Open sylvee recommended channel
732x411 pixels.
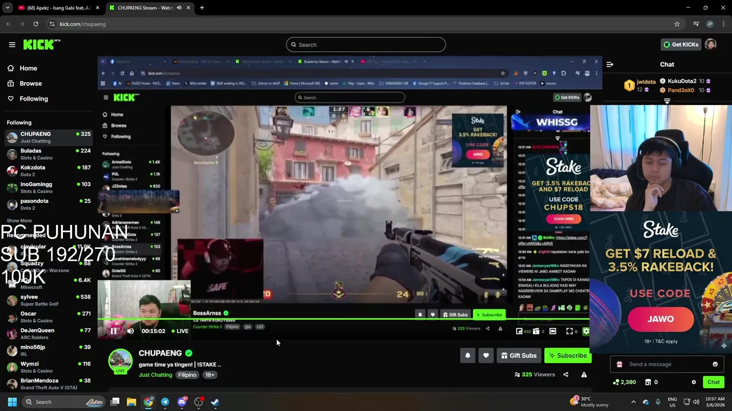[x=49, y=300]
